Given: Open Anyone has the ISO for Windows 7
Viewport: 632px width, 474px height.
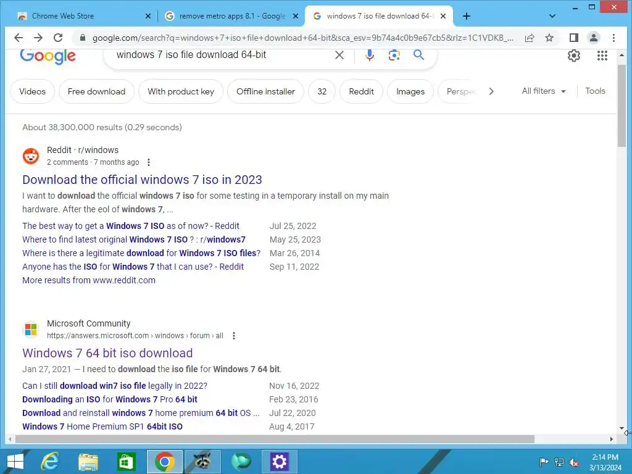Looking at the screenshot, I should click(x=133, y=267).
